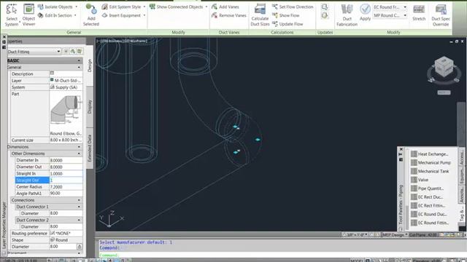Click the System Supply (SA) value
467x262 pixels.
click(66, 87)
